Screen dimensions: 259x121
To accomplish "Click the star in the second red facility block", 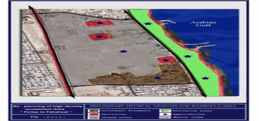I will click(x=100, y=37).
